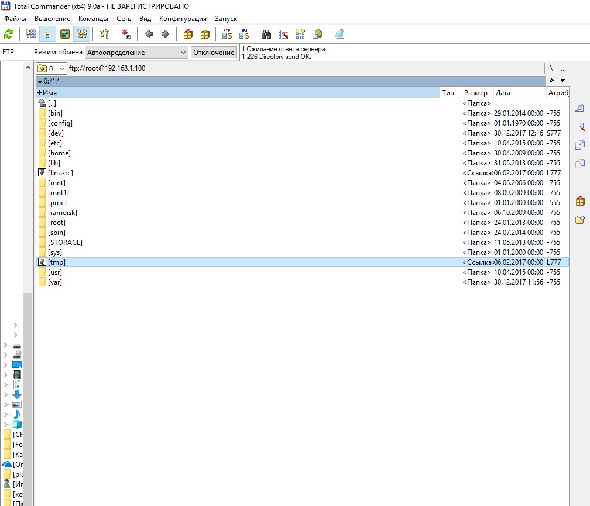
Task: Click the invert selection toolbar icon
Action: pos(104,34)
